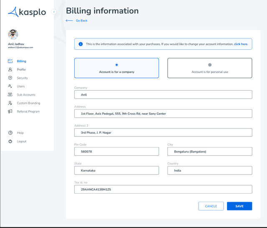This screenshot has height=228, width=267.
Task: Click the Custom Branding icon
Action: pyautogui.click(x=10, y=103)
